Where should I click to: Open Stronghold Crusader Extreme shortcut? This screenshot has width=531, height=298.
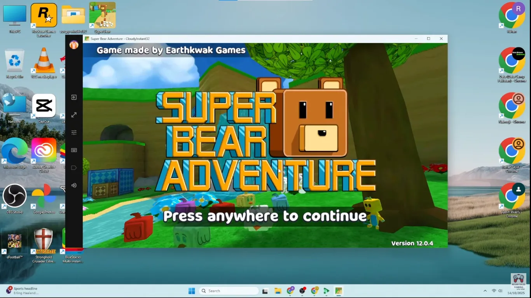point(44,241)
